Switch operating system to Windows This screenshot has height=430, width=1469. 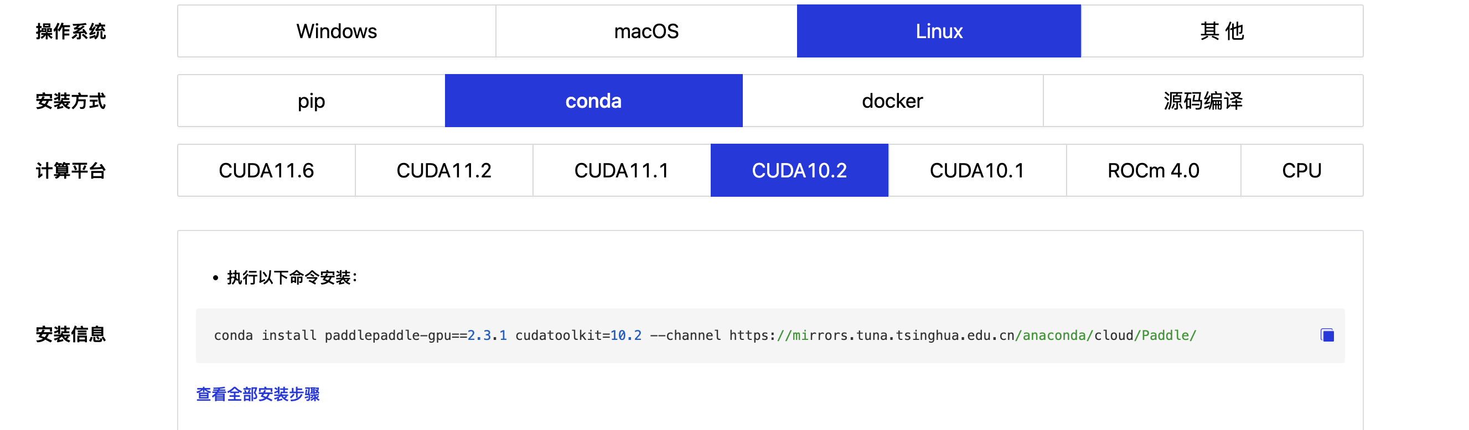(x=337, y=31)
